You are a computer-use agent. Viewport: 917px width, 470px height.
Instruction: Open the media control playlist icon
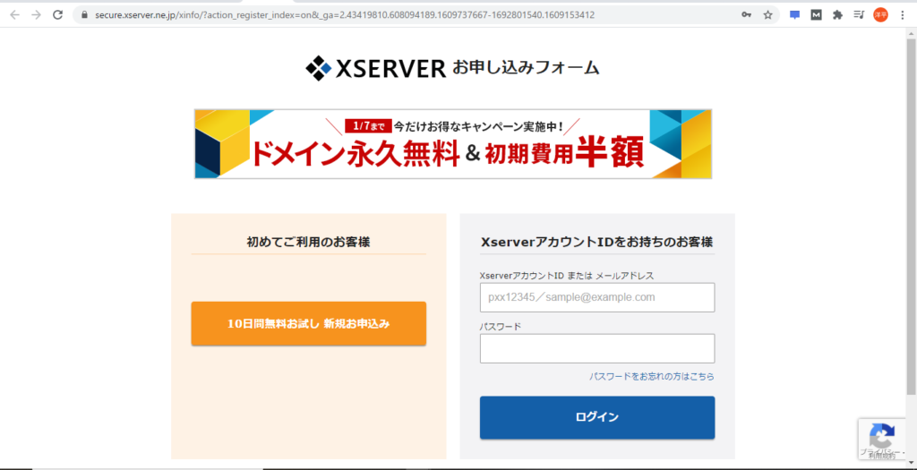pyautogui.click(x=859, y=15)
